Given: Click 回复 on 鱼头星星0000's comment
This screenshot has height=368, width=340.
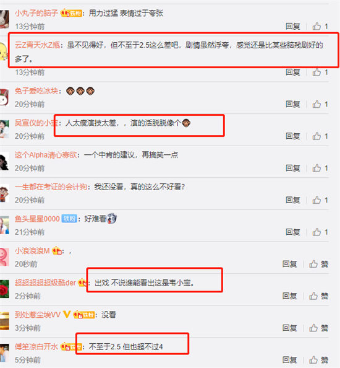Looking at the screenshot, I should click(x=292, y=232).
